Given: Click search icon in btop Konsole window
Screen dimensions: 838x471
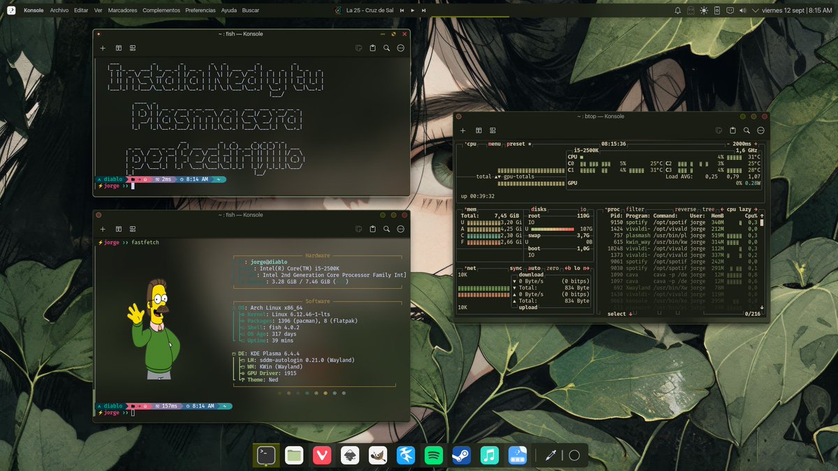Looking at the screenshot, I should tap(747, 130).
